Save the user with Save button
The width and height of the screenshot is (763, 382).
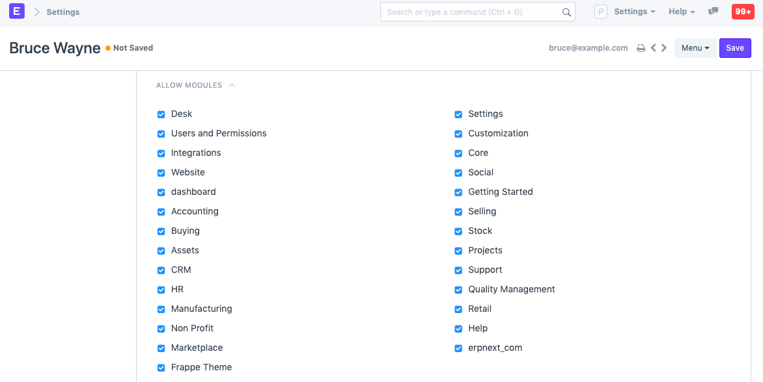tap(735, 48)
